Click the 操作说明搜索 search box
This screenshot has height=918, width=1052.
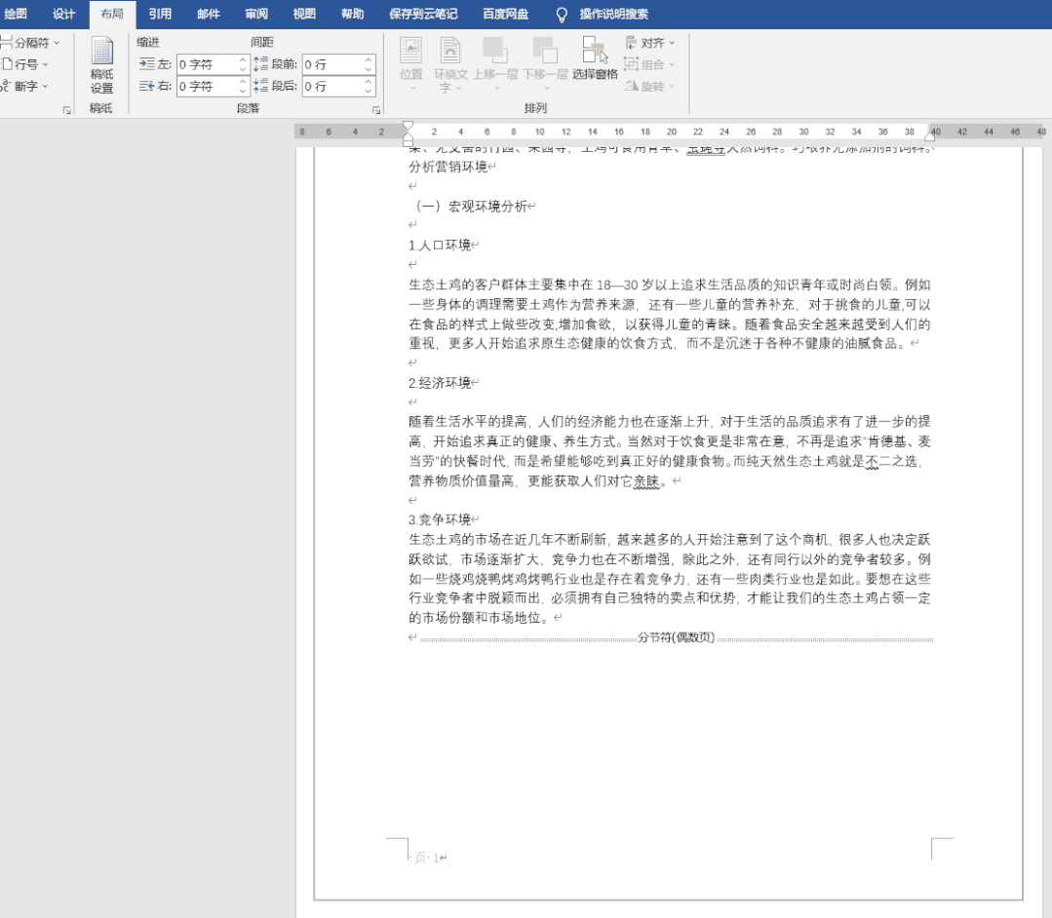coord(614,14)
